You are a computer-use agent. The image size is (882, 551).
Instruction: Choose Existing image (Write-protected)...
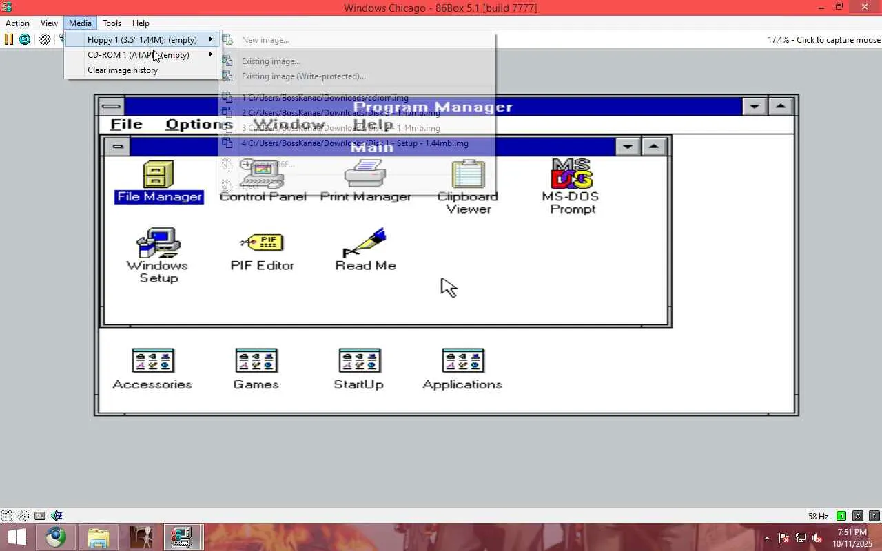[357, 76]
